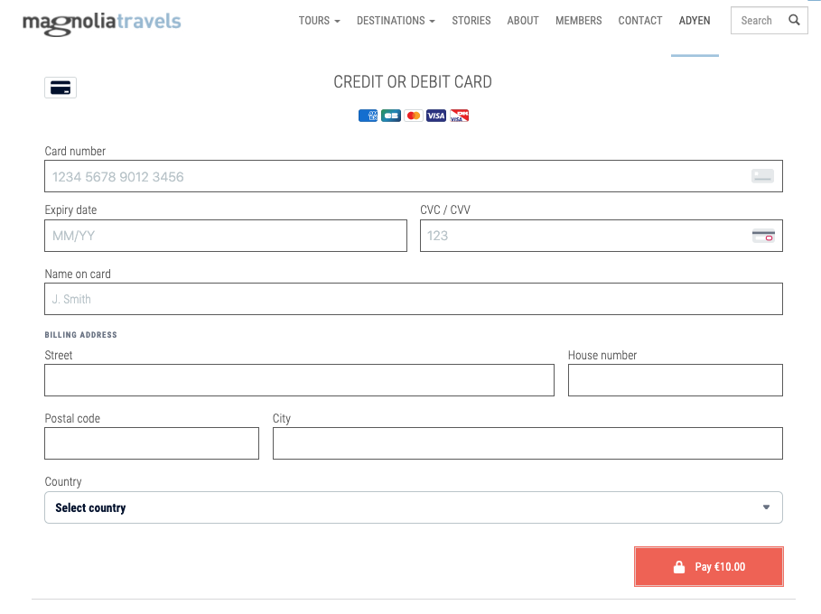Click the card icon inside card number field

click(x=762, y=176)
